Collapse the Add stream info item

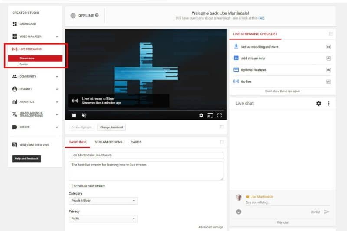pos(328,59)
